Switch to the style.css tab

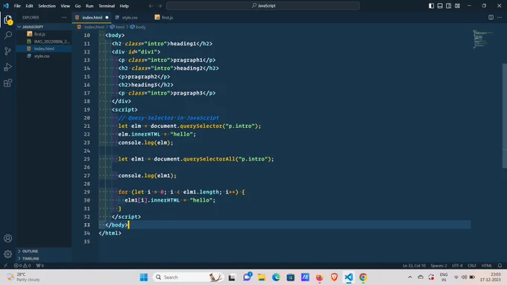click(x=130, y=17)
